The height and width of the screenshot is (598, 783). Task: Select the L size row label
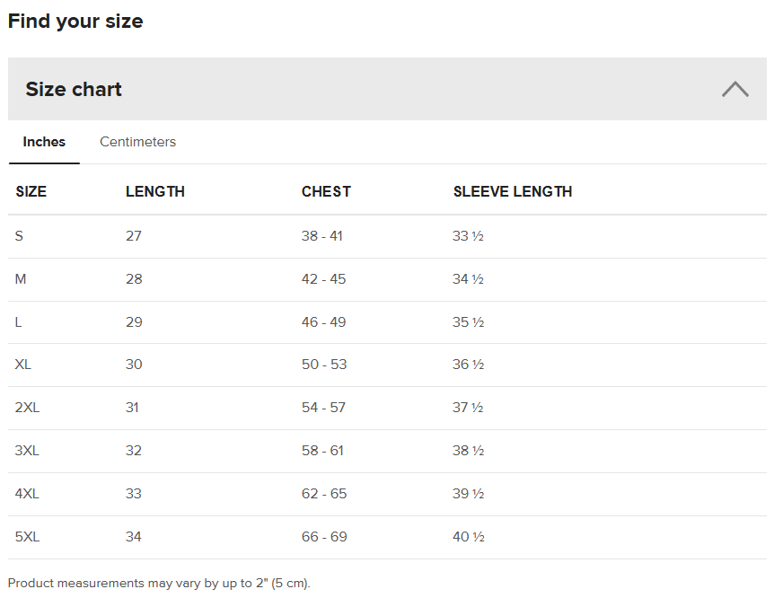(x=19, y=322)
